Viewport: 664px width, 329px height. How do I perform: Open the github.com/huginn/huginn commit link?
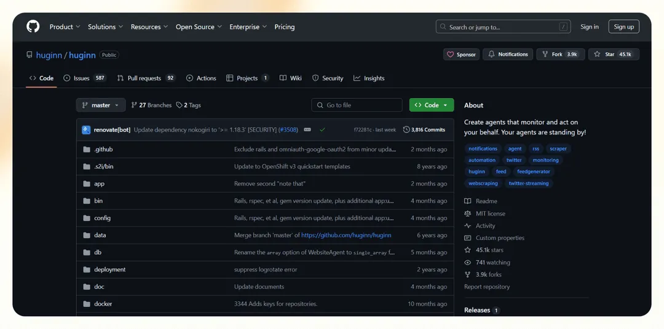[346, 235]
